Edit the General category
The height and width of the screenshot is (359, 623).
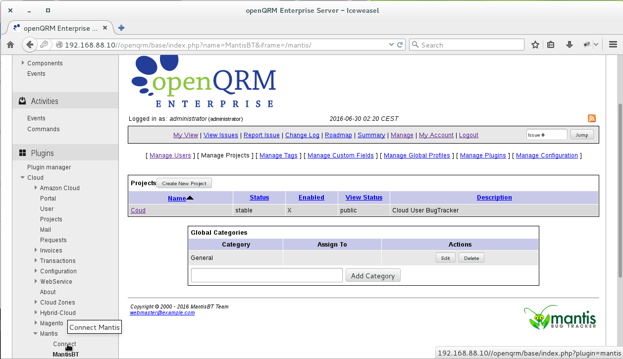446,258
